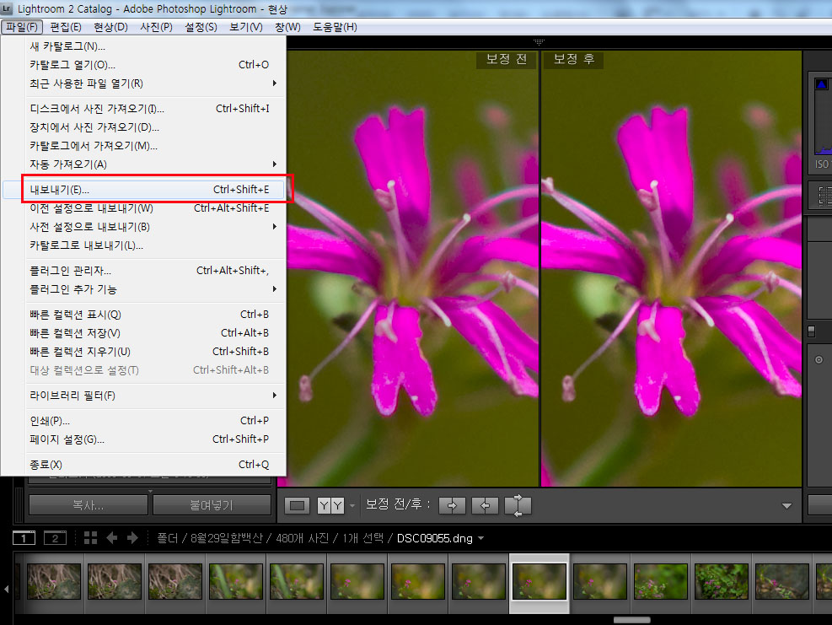
Task: Expand the 최근 사용한 파일 열기 submenu
Action: [275, 84]
